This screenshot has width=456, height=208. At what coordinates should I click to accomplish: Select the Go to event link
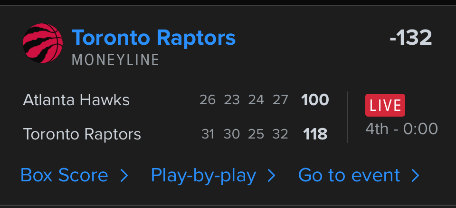pyautogui.click(x=349, y=176)
